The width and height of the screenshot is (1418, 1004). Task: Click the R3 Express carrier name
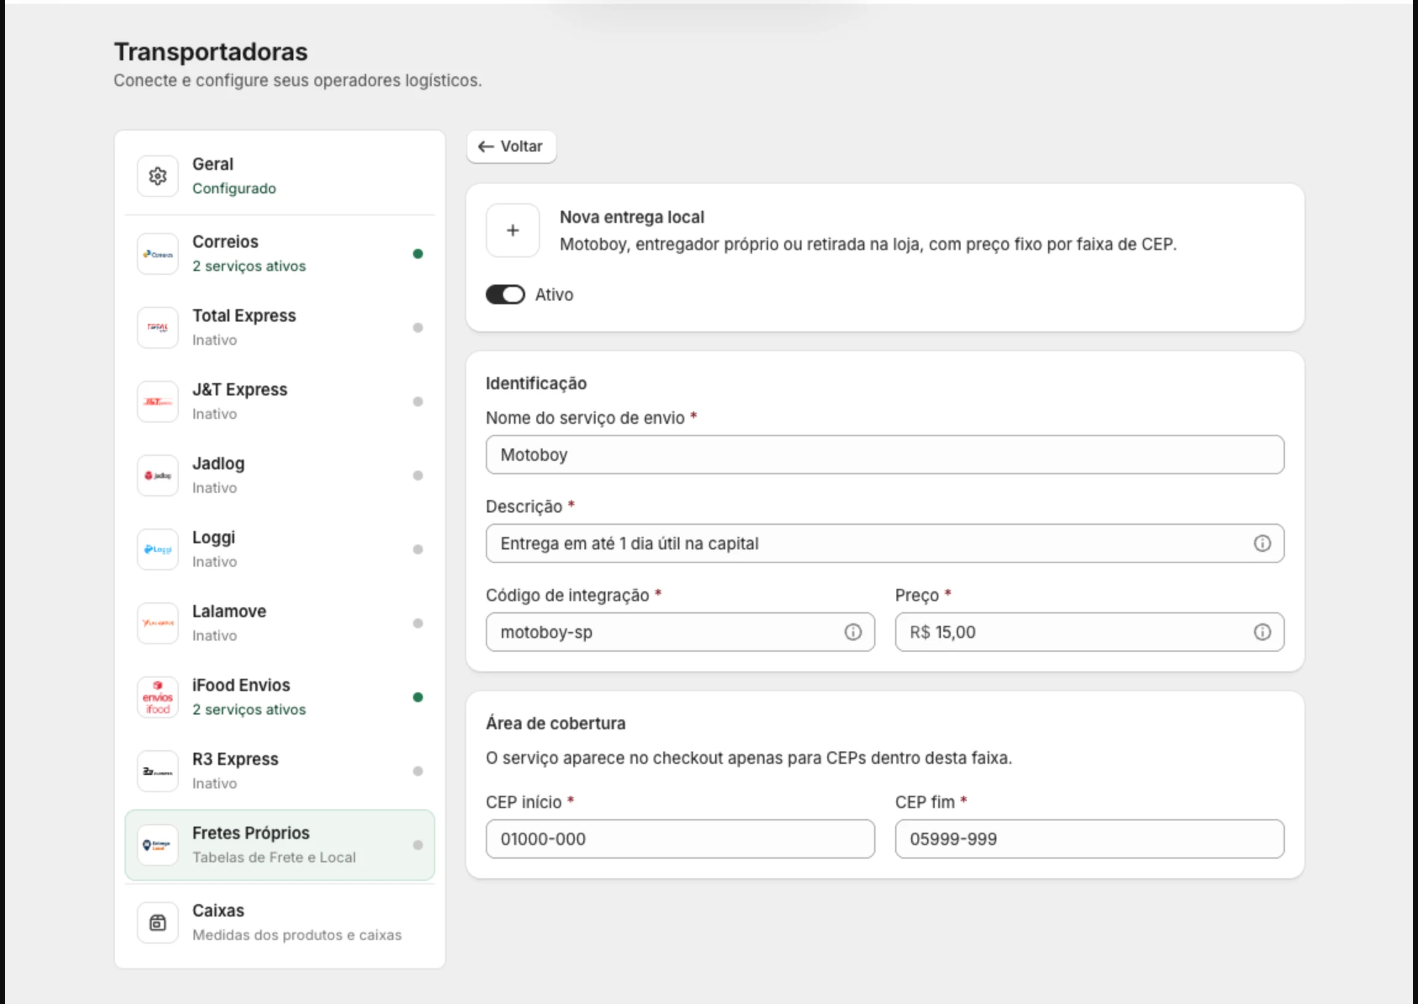point(236,759)
